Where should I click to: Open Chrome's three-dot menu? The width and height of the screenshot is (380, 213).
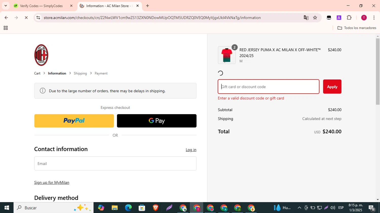click(x=374, y=18)
